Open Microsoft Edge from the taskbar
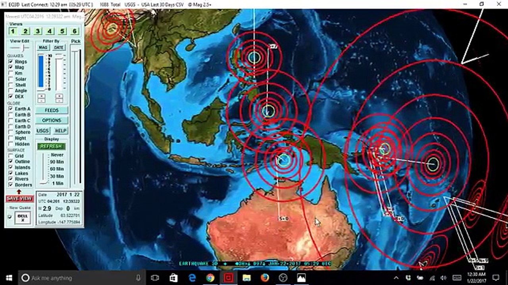 tap(192, 278)
